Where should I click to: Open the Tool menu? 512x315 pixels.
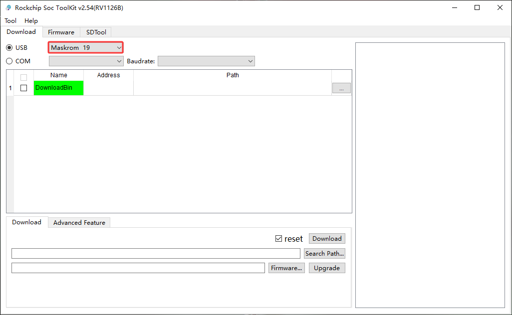[x=10, y=21]
